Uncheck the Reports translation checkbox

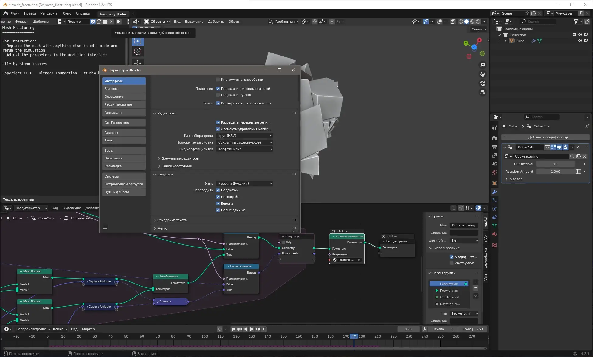coord(218,203)
